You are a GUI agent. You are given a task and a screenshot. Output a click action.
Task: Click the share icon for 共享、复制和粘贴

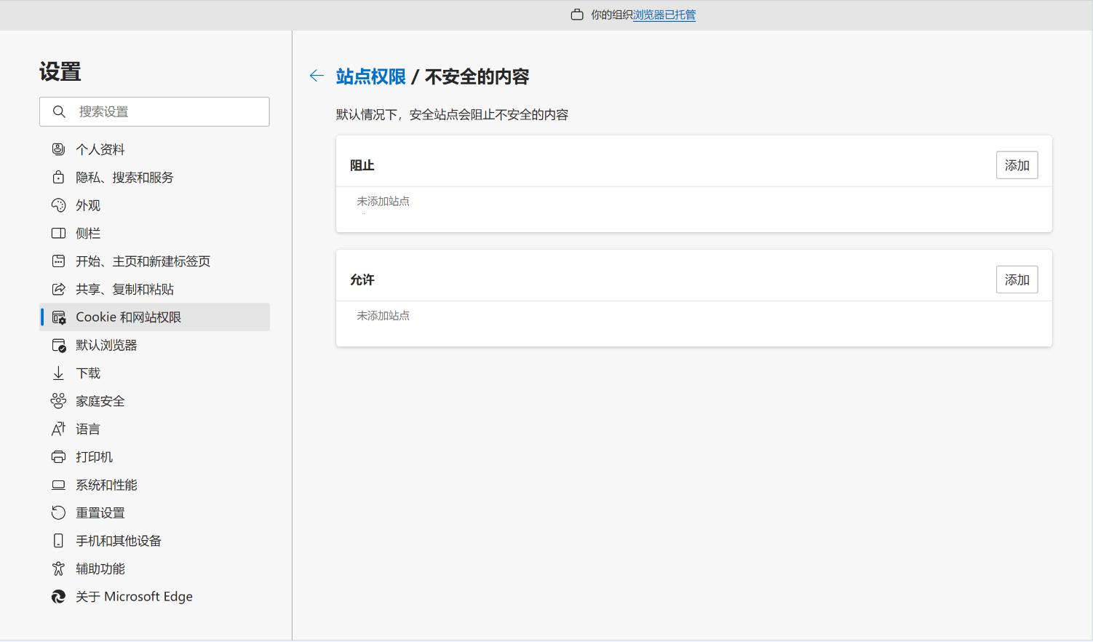[x=58, y=289]
